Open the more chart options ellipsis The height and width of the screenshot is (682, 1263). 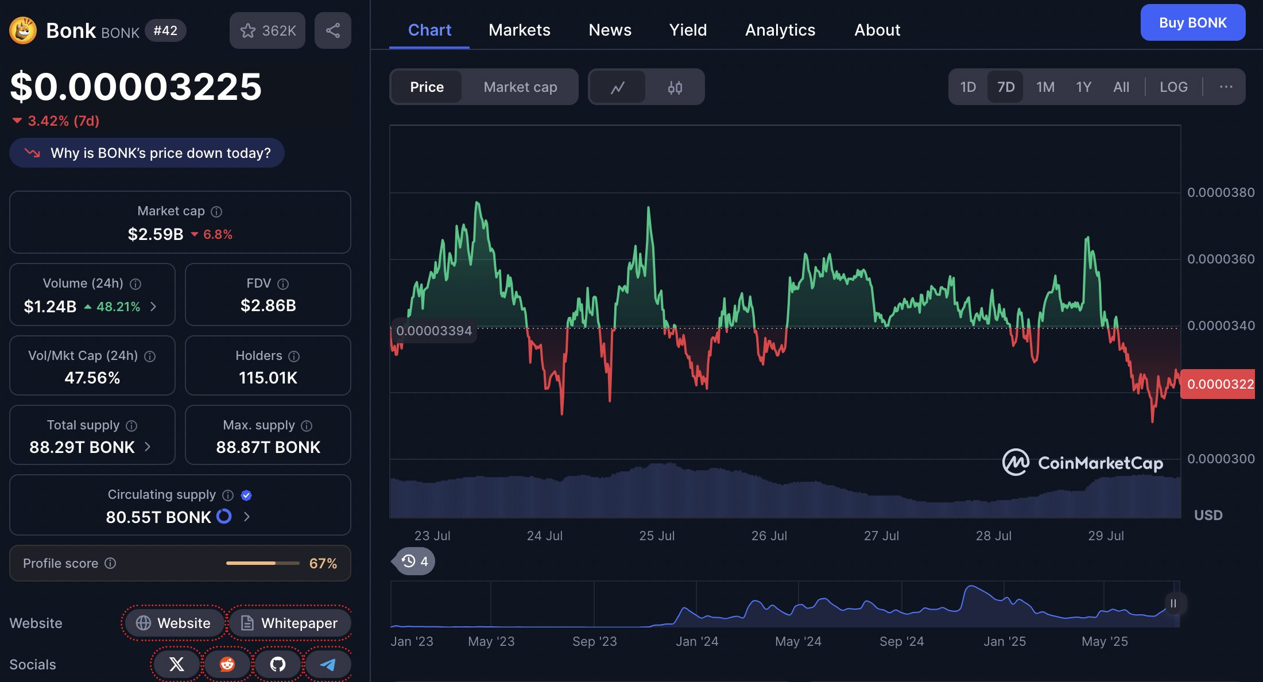(x=1226, y=87)
